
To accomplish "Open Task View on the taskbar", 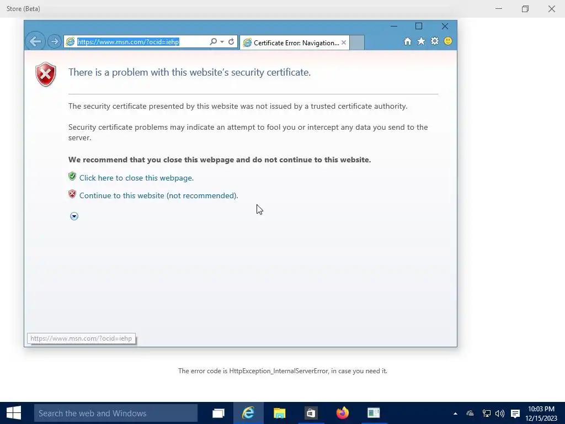I will 218,413.
